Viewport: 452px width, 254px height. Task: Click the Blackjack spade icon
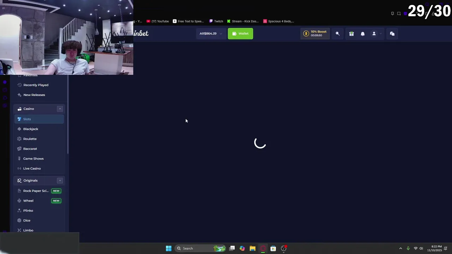pos(19,129)
